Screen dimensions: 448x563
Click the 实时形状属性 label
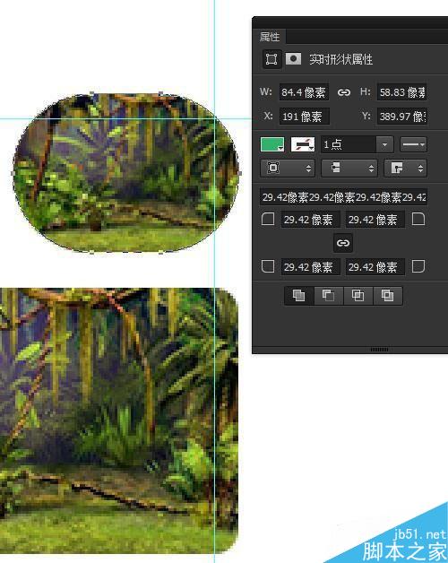[x=340, y=59]
